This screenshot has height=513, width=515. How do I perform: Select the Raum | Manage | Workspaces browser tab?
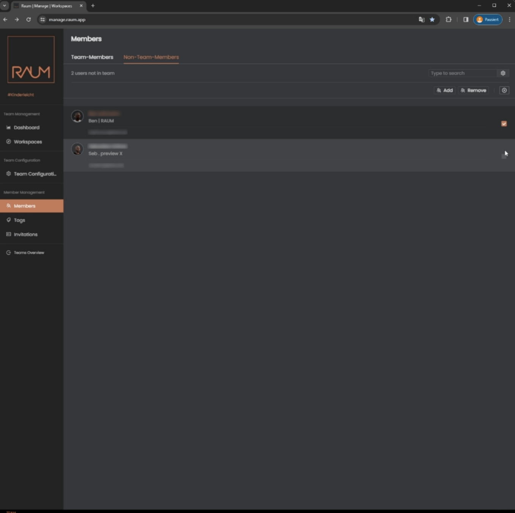[48, 6]
